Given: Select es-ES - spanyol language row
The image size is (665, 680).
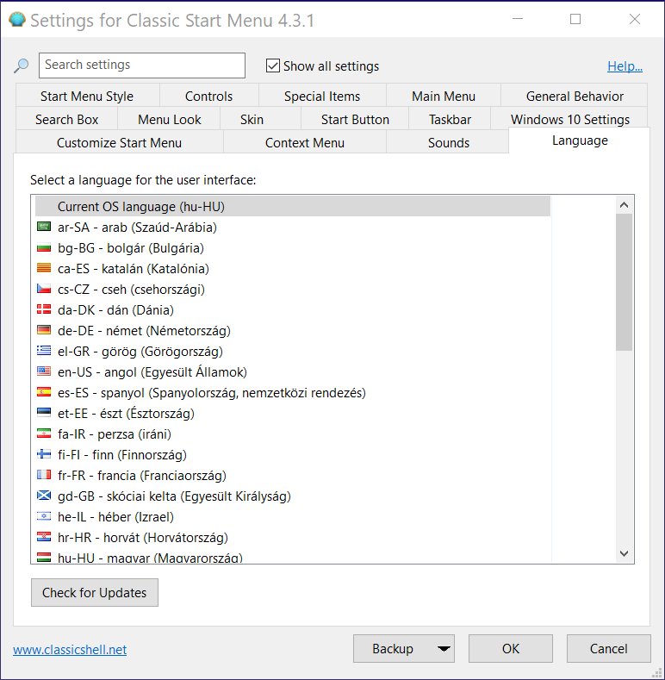Looking at the screenshot, I should 293,392.
